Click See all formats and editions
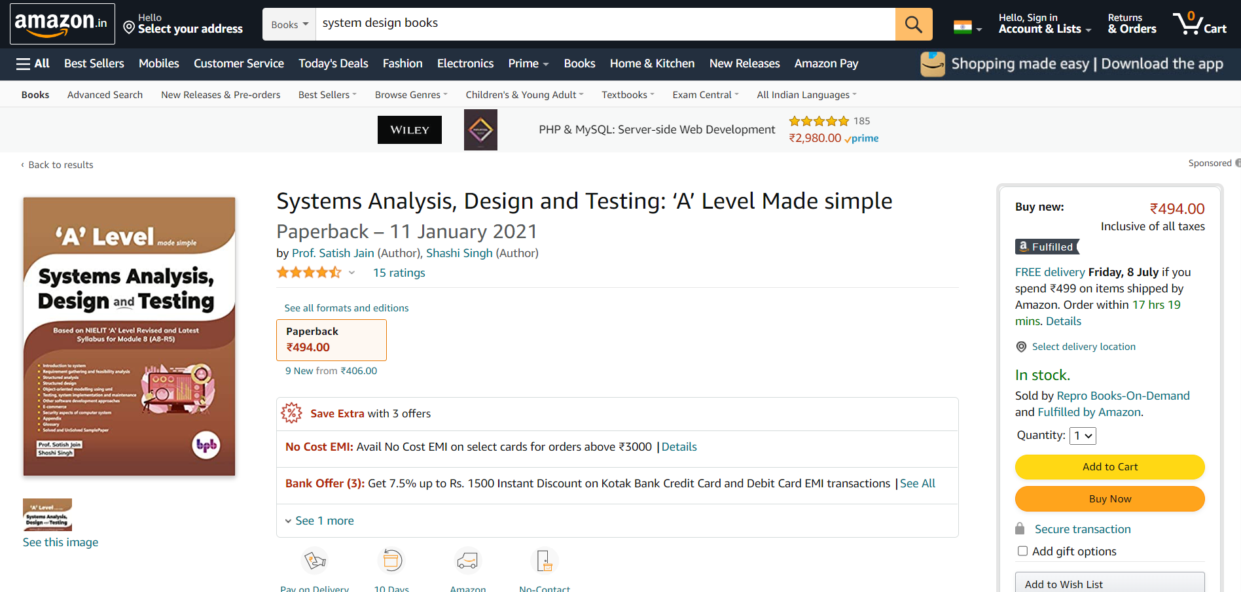The image size is (1241, 592). tap(346, 308)
